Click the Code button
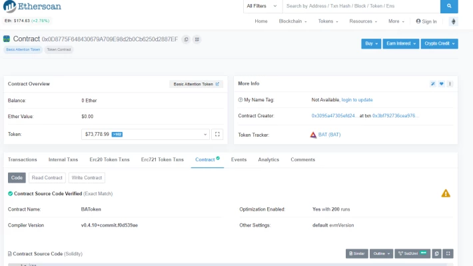The image size is (473, 266). pyautogui.click(x=17, y=178)
